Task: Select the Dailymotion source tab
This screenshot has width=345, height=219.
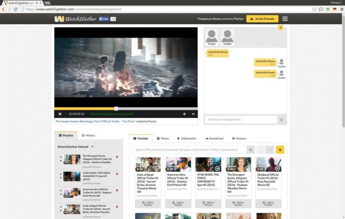Action: tap(187, 138)
